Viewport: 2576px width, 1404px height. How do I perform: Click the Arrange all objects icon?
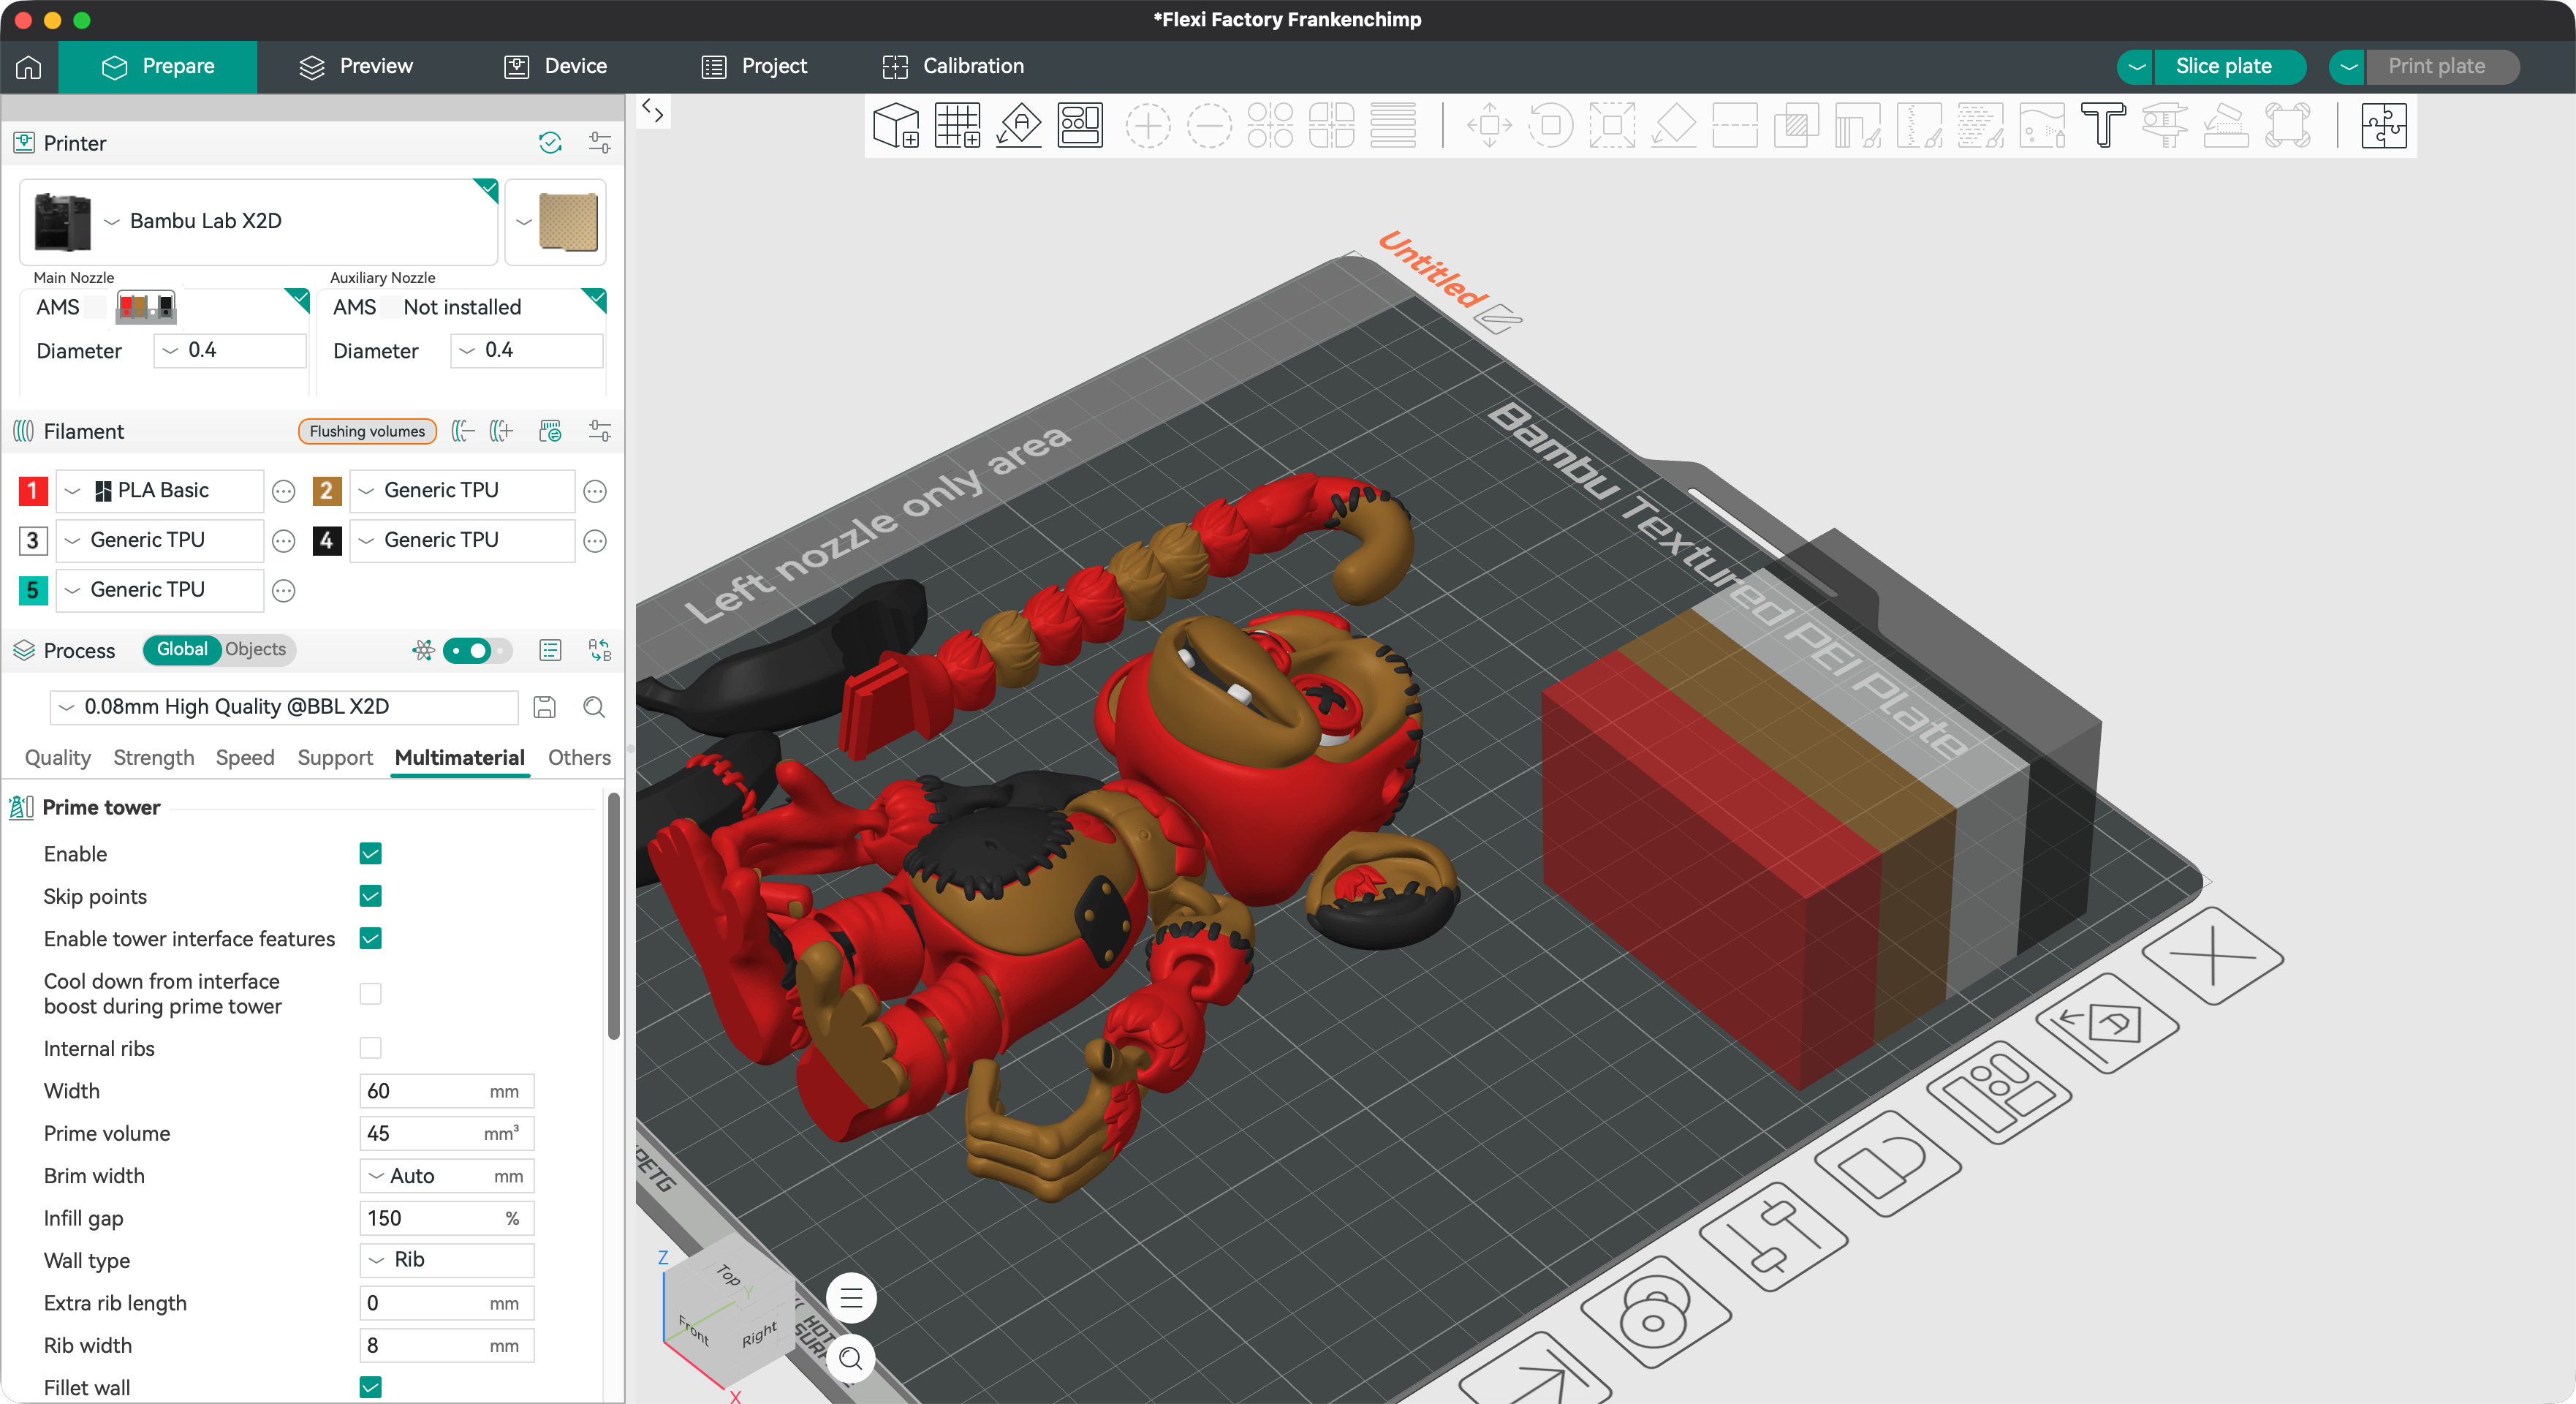[1080, 126]
